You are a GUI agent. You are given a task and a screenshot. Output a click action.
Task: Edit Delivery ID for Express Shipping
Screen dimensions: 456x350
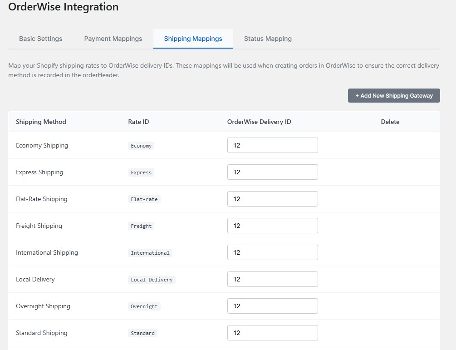pyautogui.click(x=273, y=172)
